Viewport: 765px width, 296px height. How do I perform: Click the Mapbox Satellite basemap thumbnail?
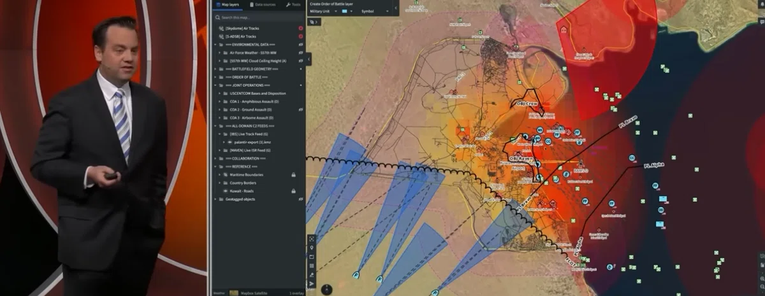233,293
